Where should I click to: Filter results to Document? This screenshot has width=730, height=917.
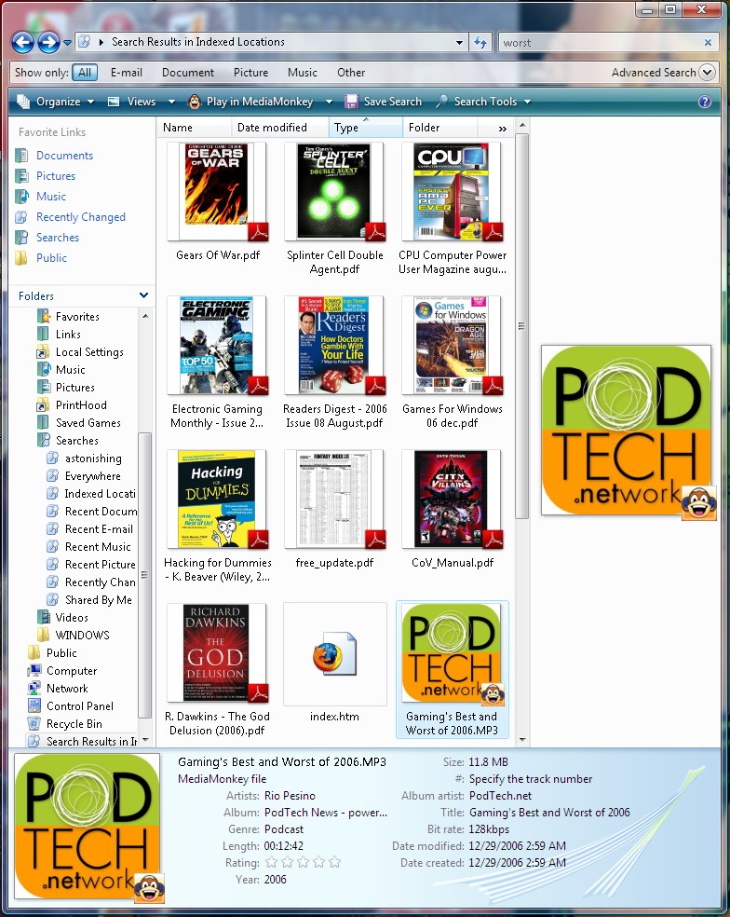(187, 73)
